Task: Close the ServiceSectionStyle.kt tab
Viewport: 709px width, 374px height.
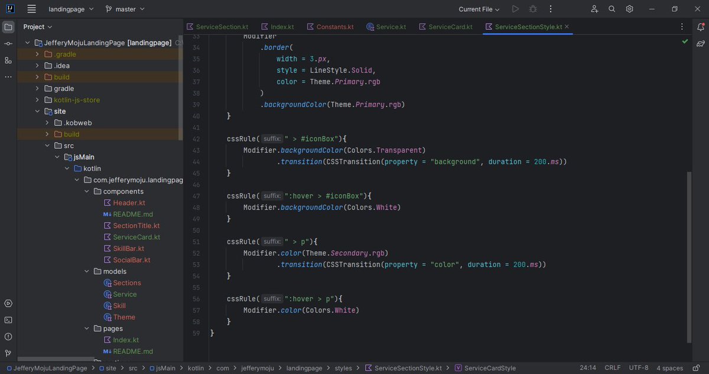Action: [x=567, y=27]
